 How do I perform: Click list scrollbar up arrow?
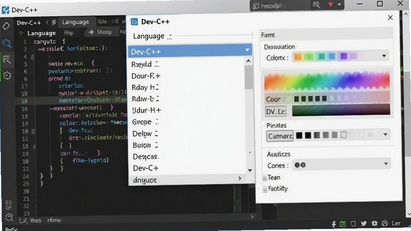249,61
